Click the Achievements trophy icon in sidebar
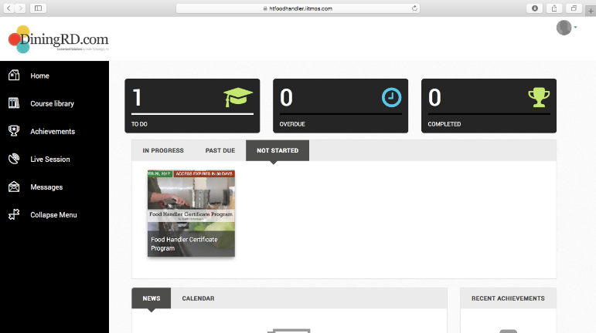 (14, 131)
